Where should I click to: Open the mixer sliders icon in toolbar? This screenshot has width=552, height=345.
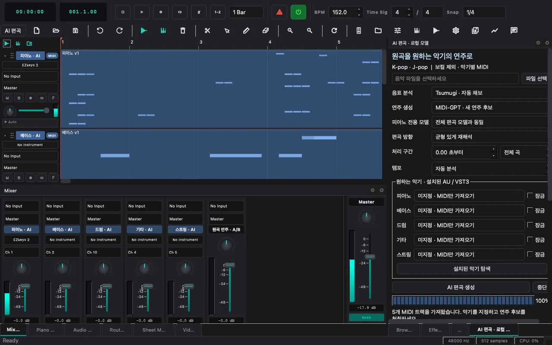tap(398, 31)
